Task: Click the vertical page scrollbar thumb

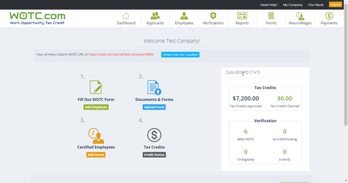Action: click(346, 65)
